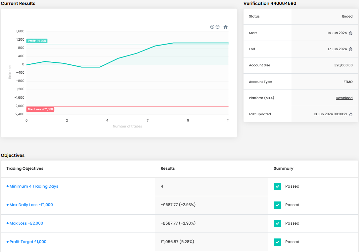This screenshot has width=359, height=252.
Task: Expand Profit Target £1,000 objective
Action: click(x=26, y=242)
